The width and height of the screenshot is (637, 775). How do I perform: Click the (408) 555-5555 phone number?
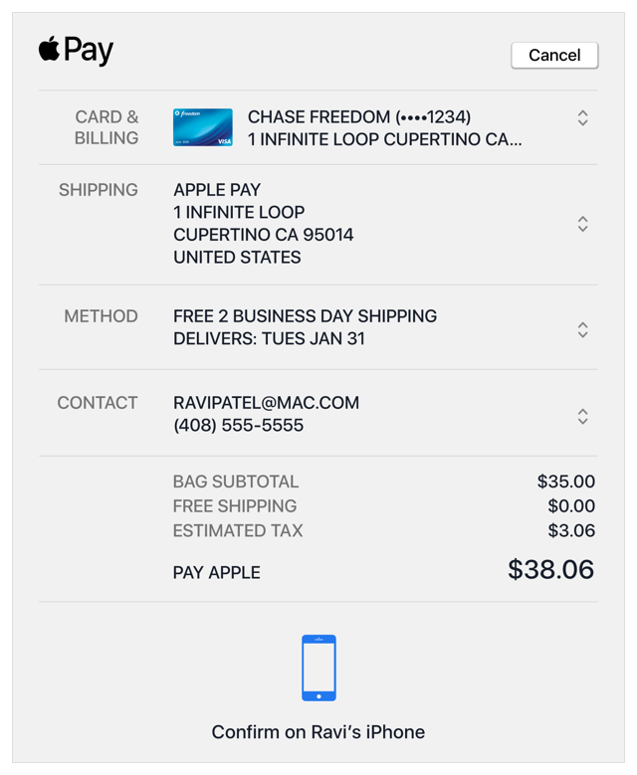(238, 426)
